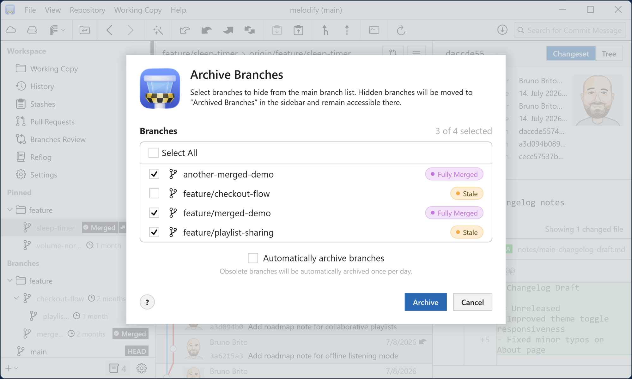632x379 pixels.
Task: Open the Repository menu
Action: click(x=88, y=10)
